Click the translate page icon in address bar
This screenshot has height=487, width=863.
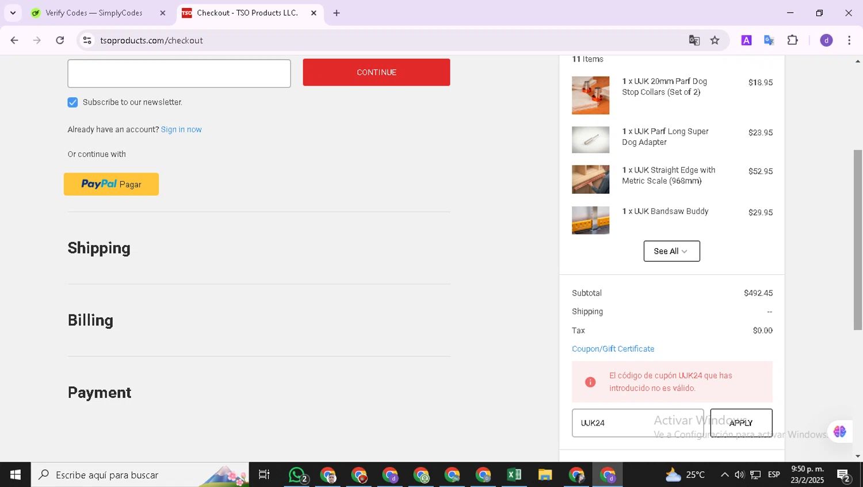694,40
